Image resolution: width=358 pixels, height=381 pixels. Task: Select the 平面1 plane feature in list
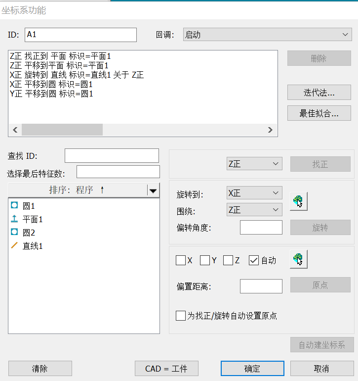[x=33, y=219]
